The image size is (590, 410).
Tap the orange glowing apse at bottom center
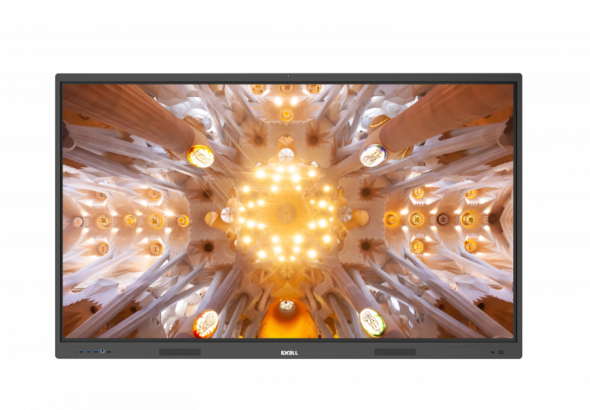pyautogui.click(x=287, y=322)
